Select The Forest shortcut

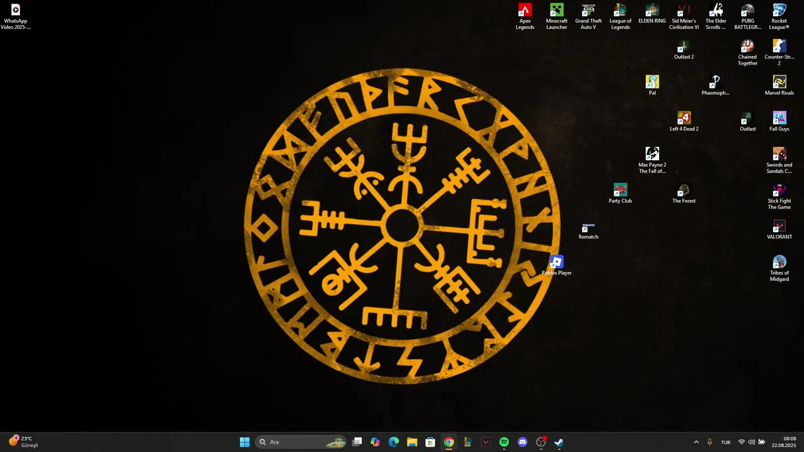click(x=684, y=194)
